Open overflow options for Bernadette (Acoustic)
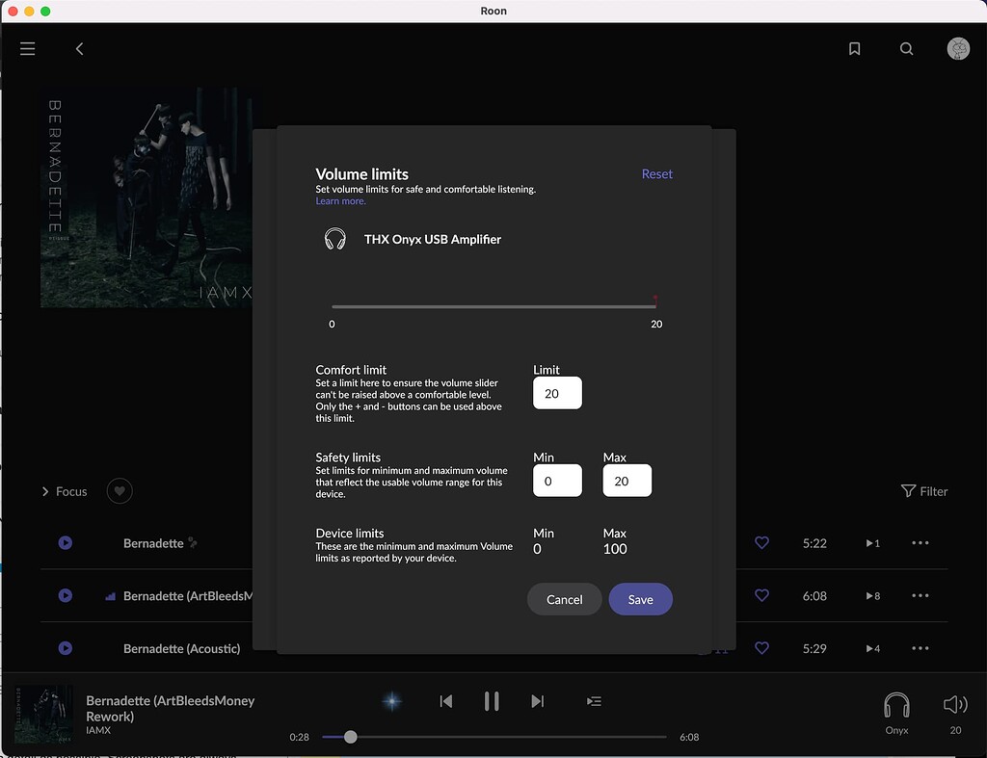Screen dimensions: 987x758 (920, 648)
